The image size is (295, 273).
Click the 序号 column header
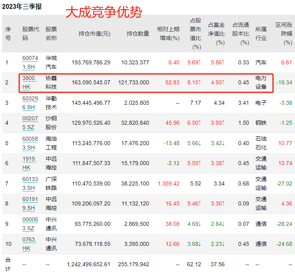[8, 34]
